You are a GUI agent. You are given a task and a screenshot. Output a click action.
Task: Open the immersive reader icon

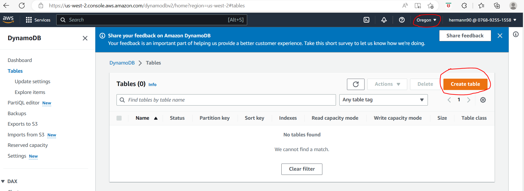[x=418, y=5]
